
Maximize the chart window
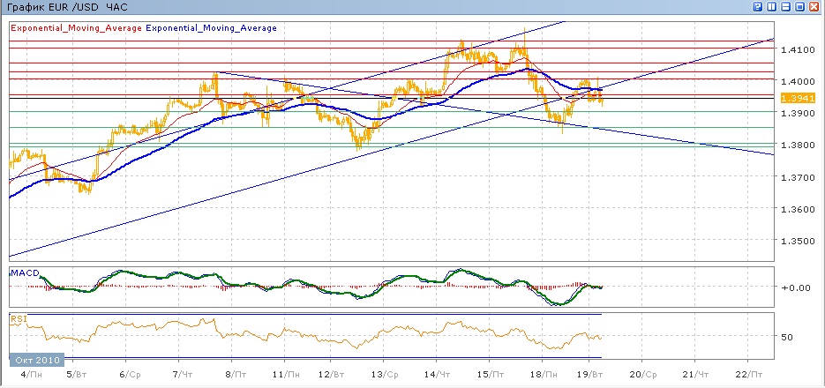[800, 6]
